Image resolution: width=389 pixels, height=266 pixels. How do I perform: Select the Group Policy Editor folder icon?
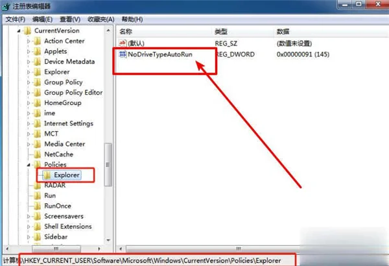pyautogui.click(x=37, y=93)
